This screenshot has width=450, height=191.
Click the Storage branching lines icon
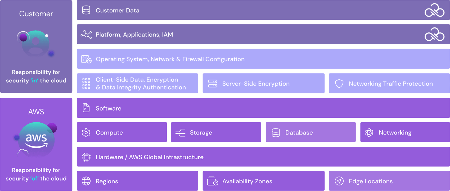[x=180, y=132]
